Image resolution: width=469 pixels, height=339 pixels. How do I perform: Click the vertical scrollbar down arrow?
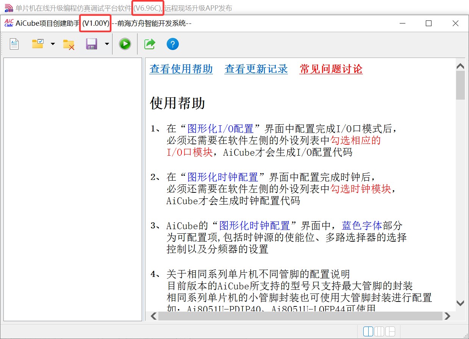pyautogui.click(x=460, y=303)
